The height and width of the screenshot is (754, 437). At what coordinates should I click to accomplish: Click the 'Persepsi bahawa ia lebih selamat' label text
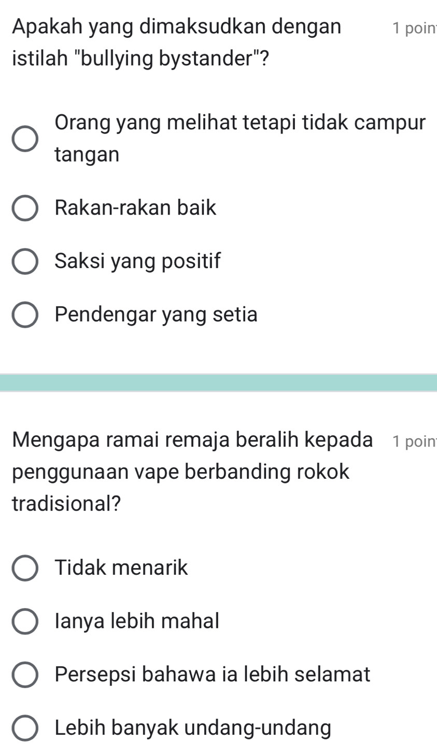[x=213, y=675]
